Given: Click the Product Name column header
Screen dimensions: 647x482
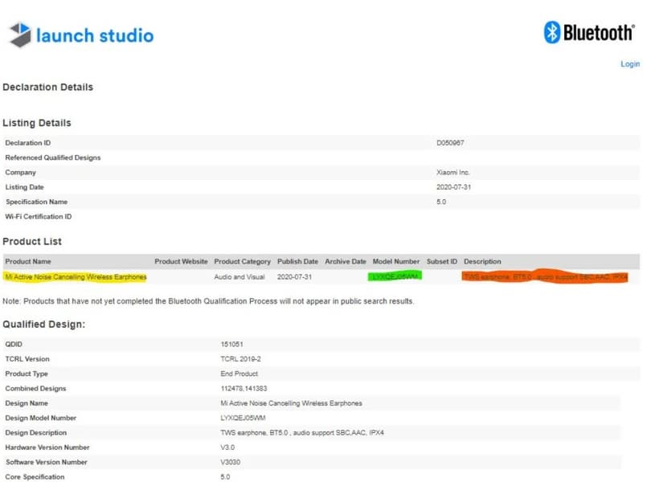Looking at the screenshot, I should pyautogui.click(x=27, y=262).
